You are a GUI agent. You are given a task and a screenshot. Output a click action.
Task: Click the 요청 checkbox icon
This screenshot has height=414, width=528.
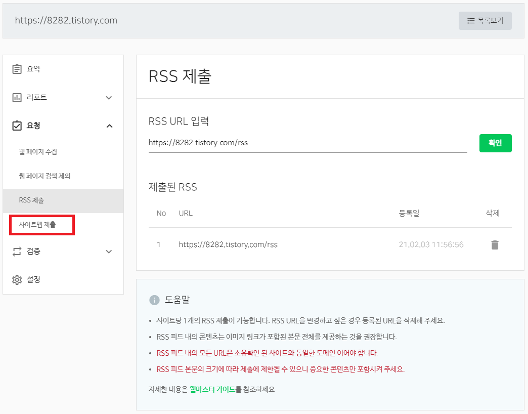pyautogui.click(x=17, y=126)
